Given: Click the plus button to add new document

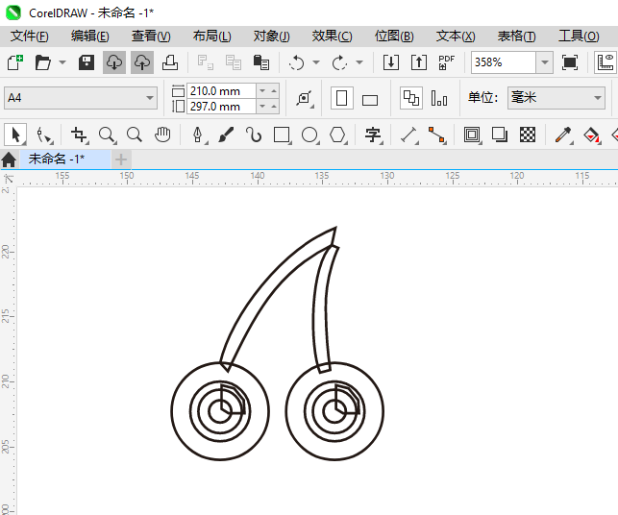Looking at the screenshot, I should [121, 159].
